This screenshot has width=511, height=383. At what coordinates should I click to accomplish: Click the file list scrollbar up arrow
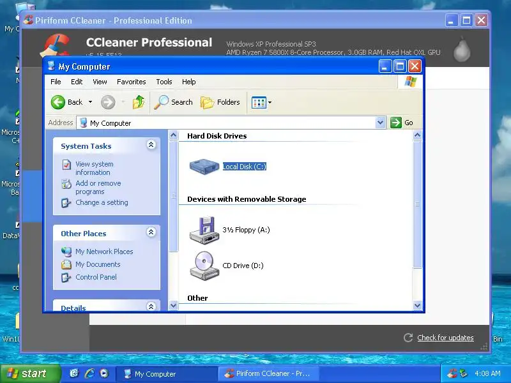click(x=418, y=135)
